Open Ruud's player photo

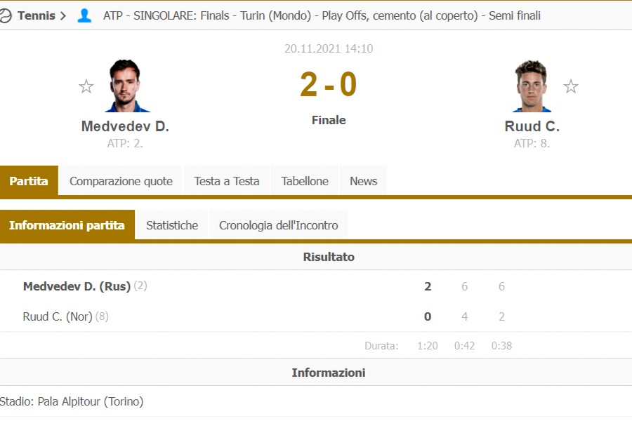point(532,86)
